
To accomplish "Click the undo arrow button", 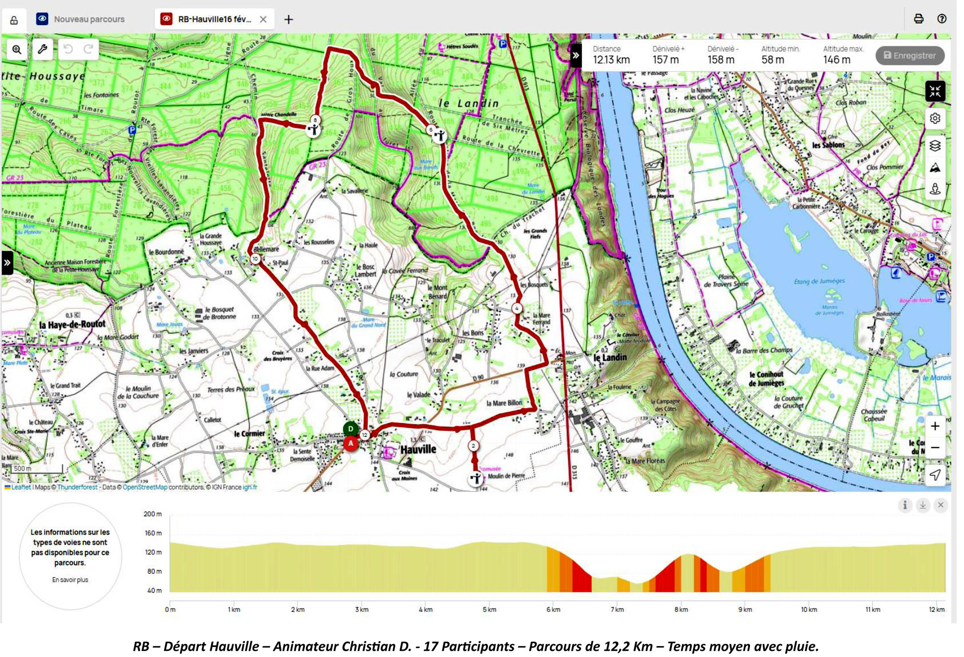I will 68,50.
